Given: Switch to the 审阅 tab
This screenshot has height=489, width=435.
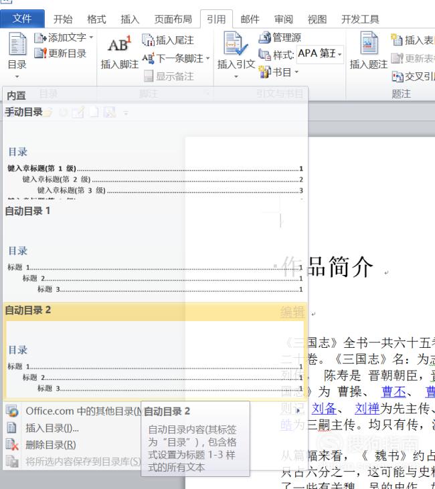Looking at the screenshot, I should pyautogui.click(x=283, y=19).
